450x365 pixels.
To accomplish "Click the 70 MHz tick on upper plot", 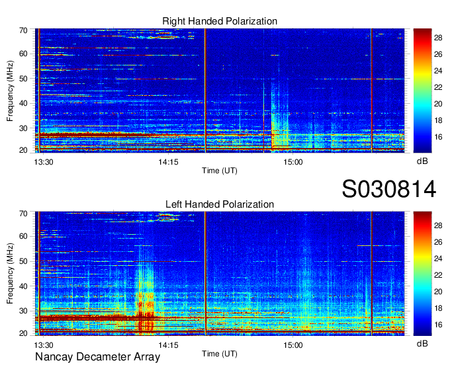I will pyautogui.click(x=23, y=30).
